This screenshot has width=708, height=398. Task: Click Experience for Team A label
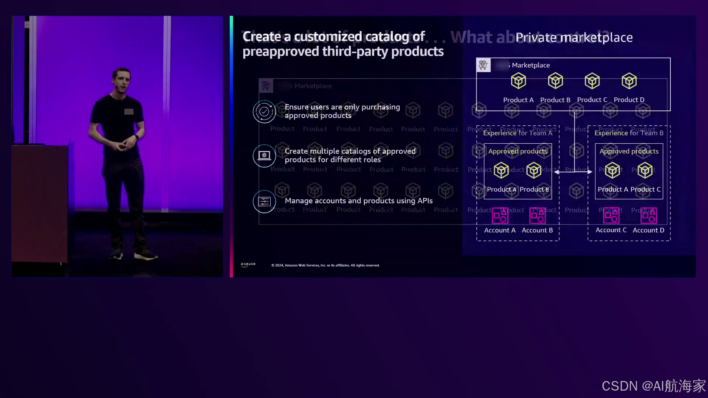517,133
